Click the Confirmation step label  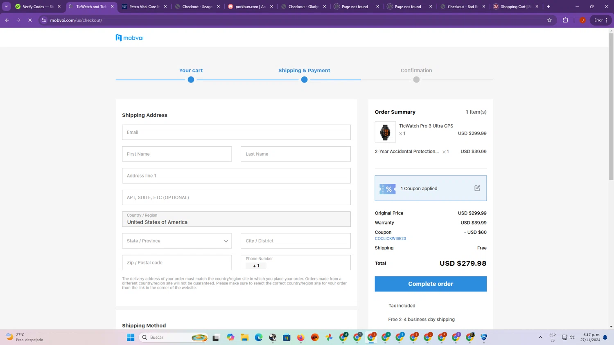[x=416, y=70]
